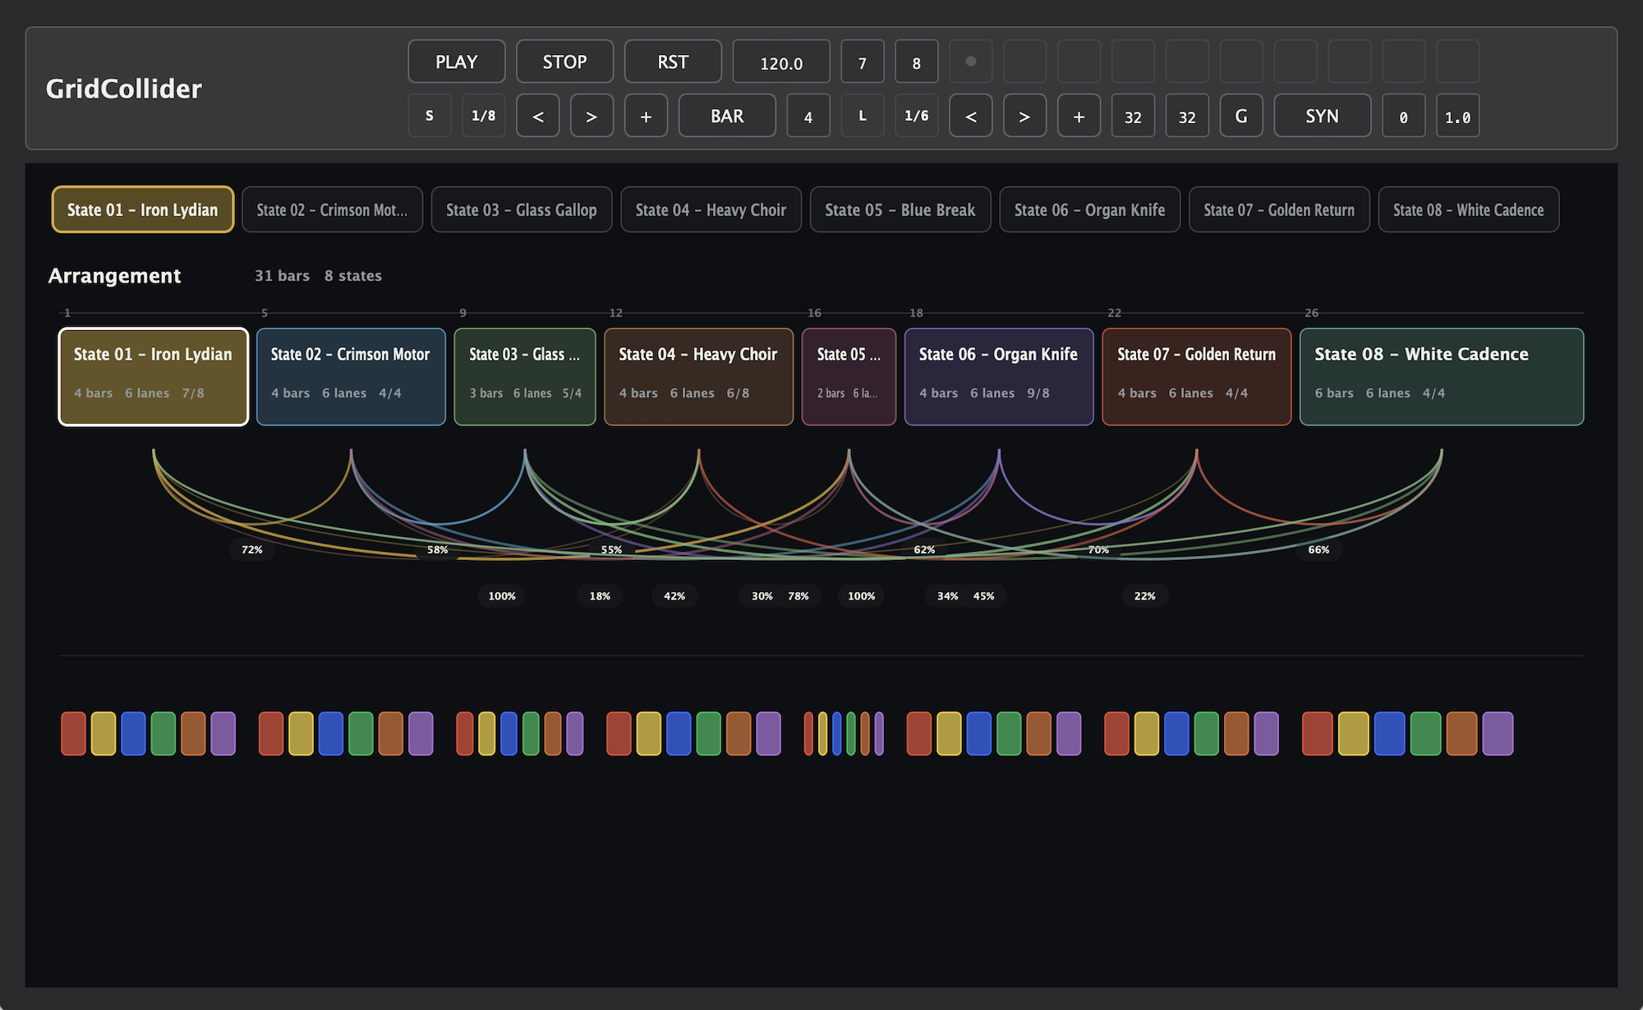Screen dimensions: 1643x1010
Task: Click the SYN sync button
Action: pyautogui.click(x=1323, y=116)
